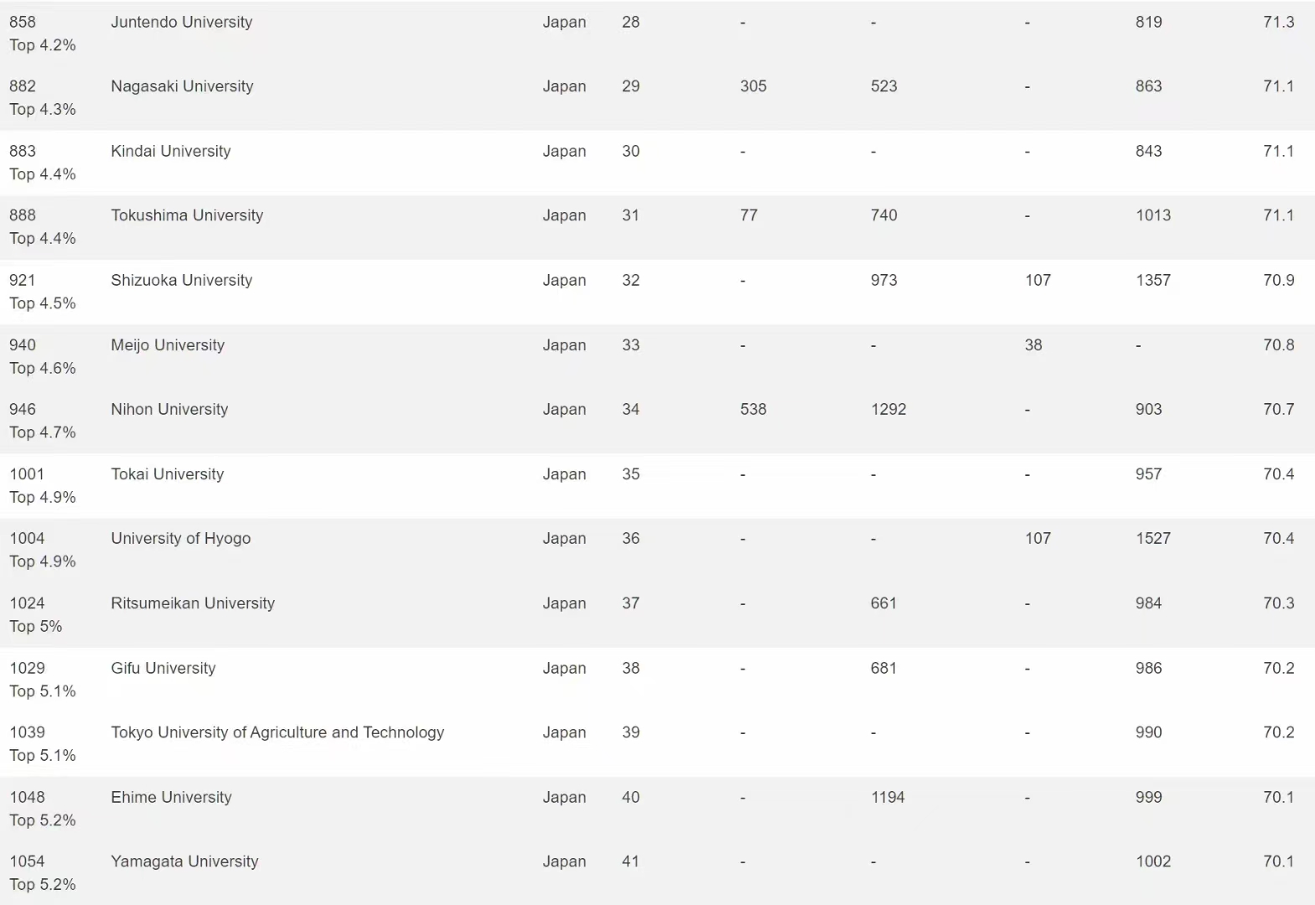Image resolution: width=1315 pixels, height=905 pixels.
Task: Click Shizuoka University name
Action: click(181, 281)
